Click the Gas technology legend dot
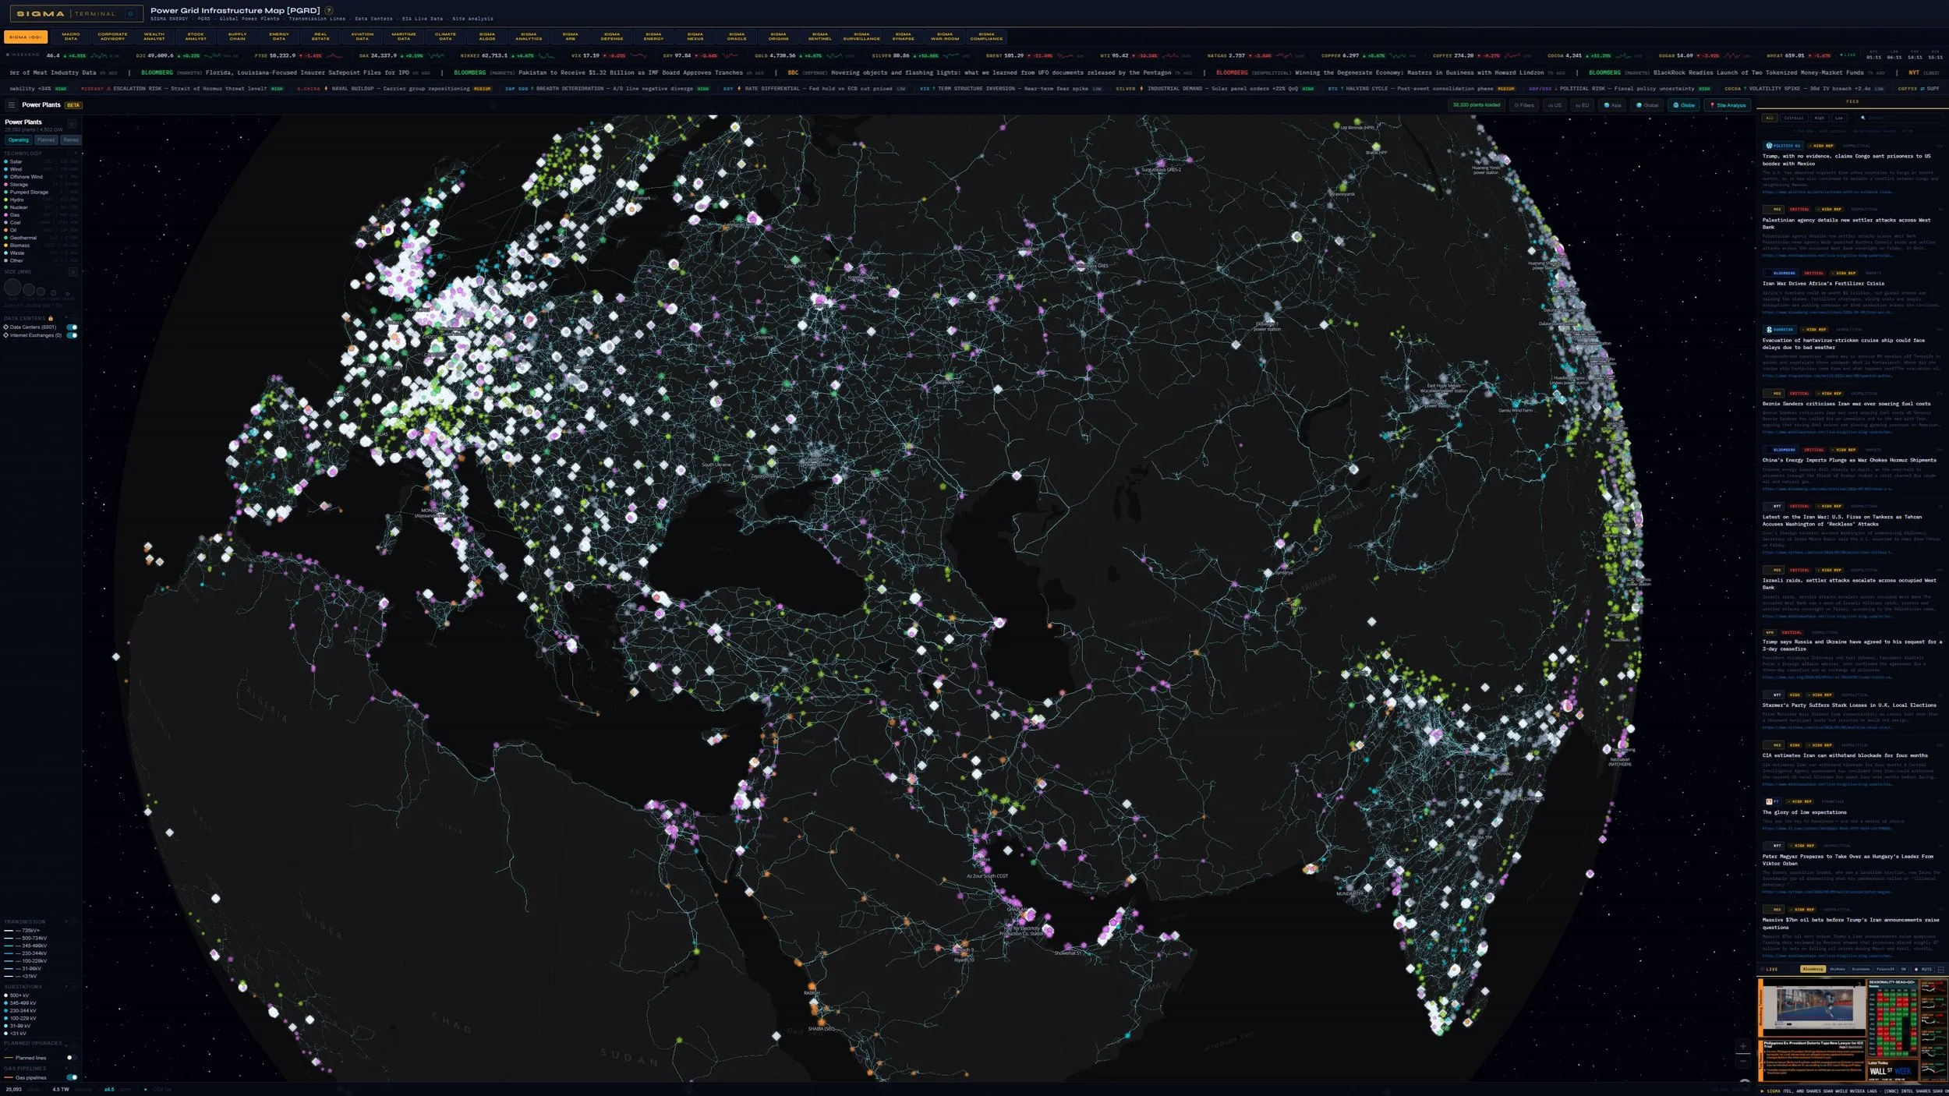This screenshot has width=1949, height=1096. point(6,214)
